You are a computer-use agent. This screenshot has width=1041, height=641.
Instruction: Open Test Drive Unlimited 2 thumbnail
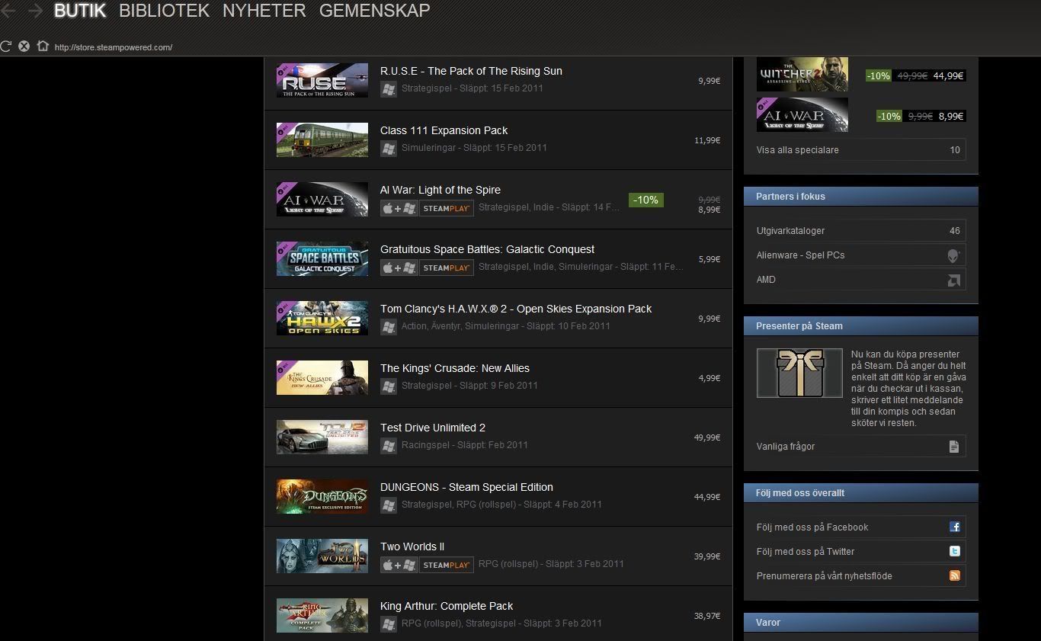pyautogui.click(x=322, y=437)
